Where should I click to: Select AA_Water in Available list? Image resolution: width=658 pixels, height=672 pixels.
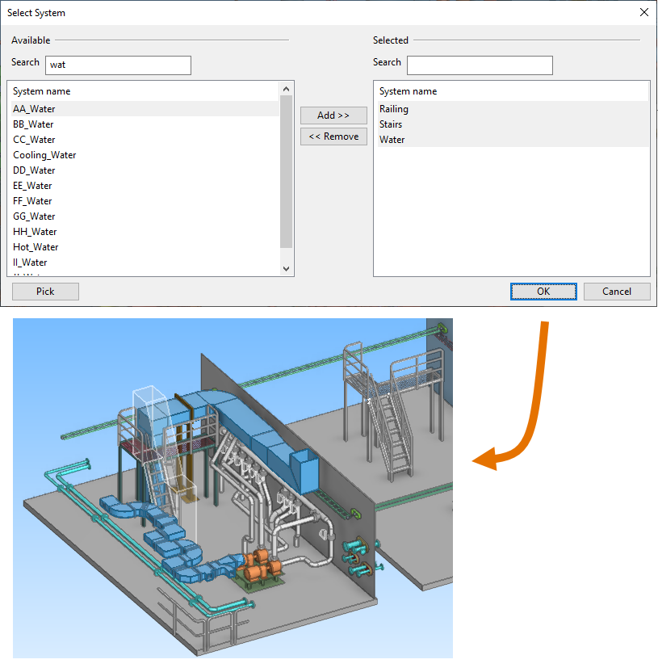[x=34, y=109]
